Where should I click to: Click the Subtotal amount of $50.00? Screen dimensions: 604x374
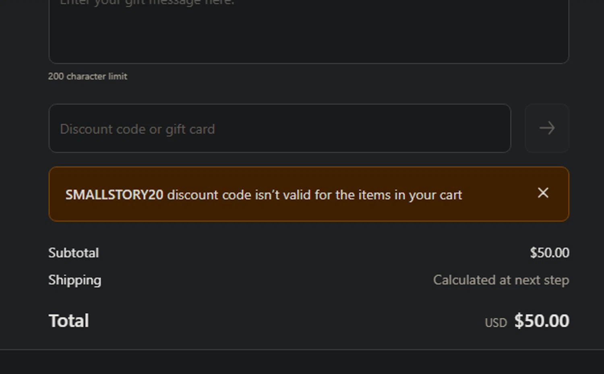[549, 253]
